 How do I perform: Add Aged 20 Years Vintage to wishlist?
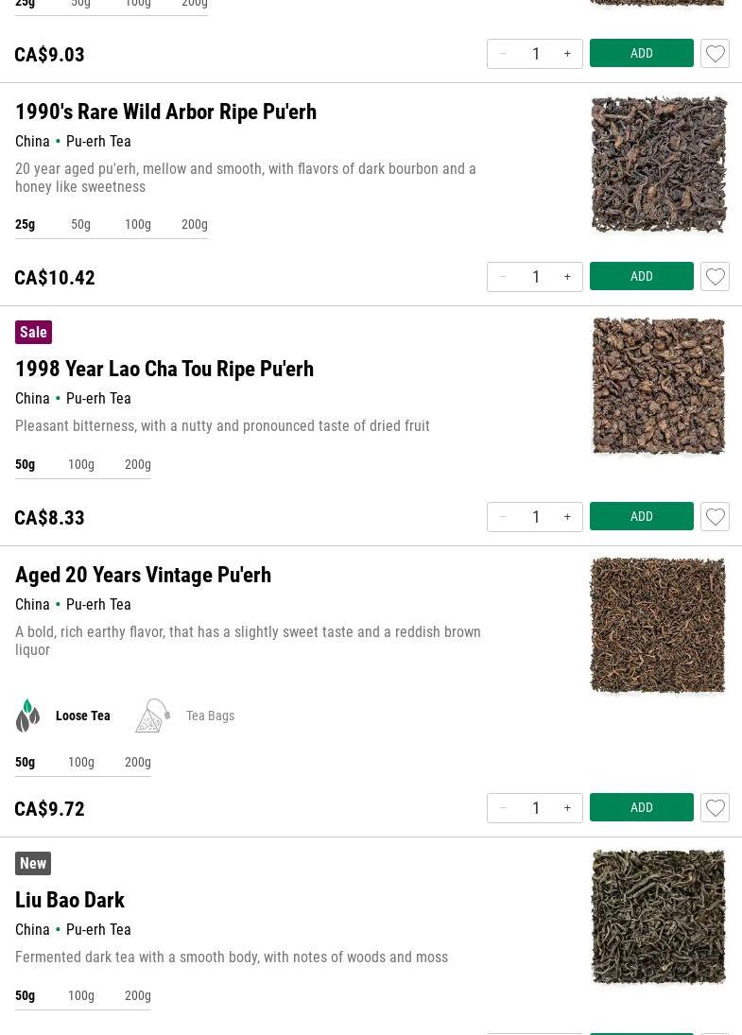[x=715, y=808]
